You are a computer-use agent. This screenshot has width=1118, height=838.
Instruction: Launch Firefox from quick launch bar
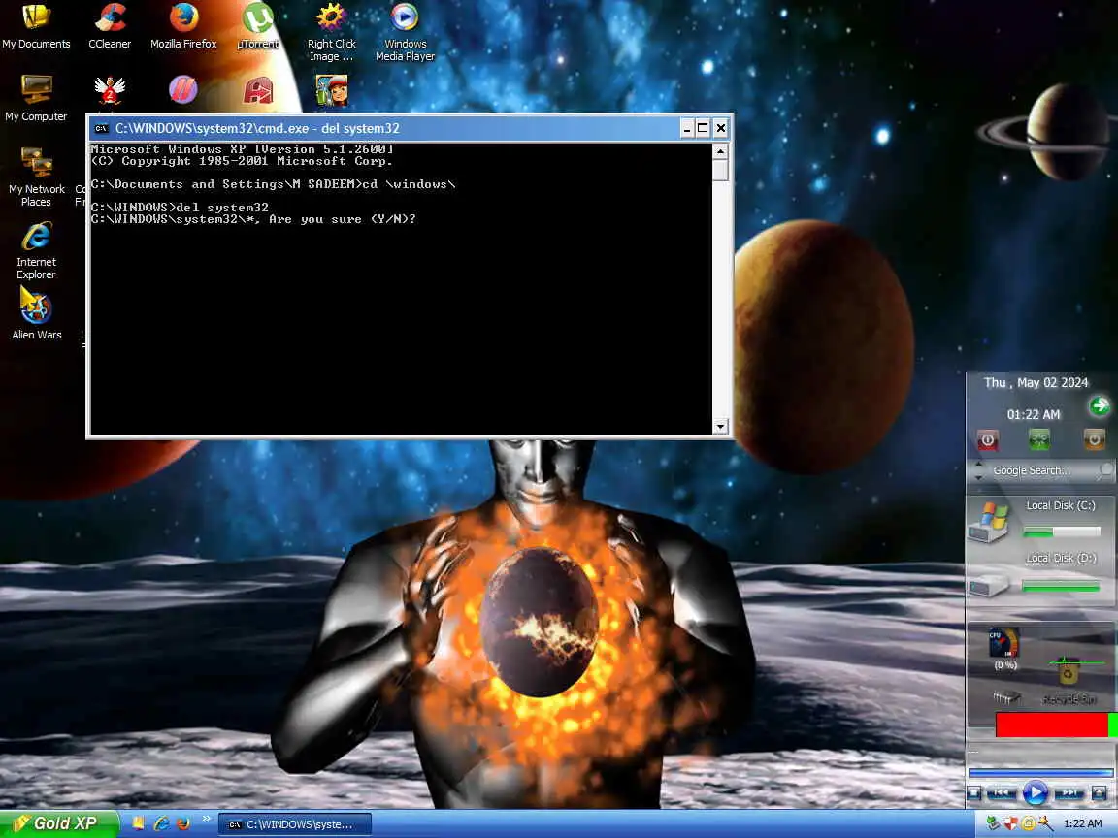pyautogui.click(x=183, y=823)
